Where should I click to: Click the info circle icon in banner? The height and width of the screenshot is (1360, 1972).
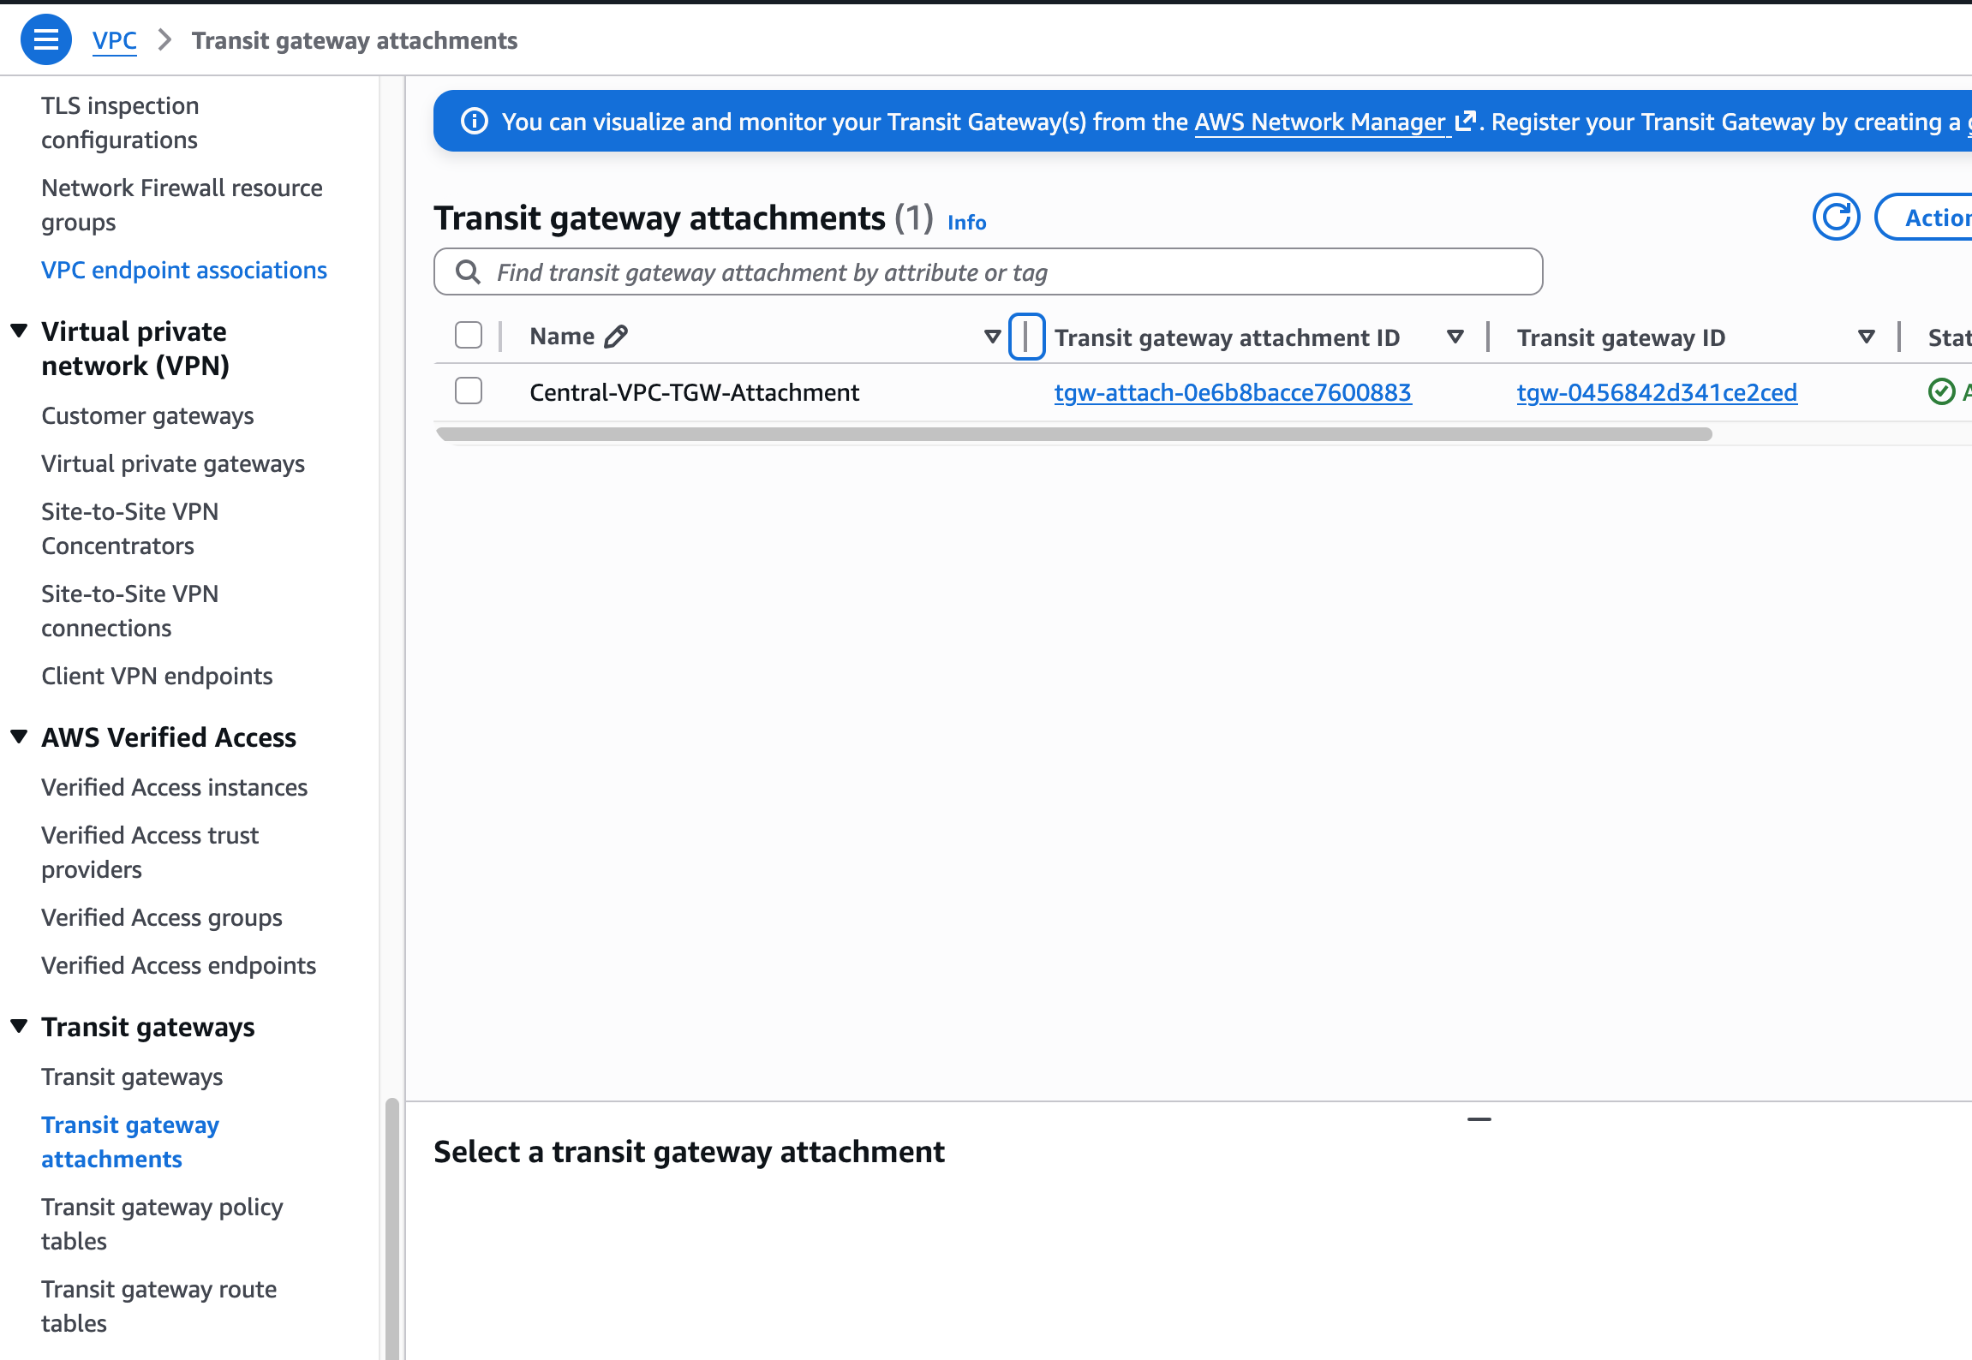coord(475,122)
